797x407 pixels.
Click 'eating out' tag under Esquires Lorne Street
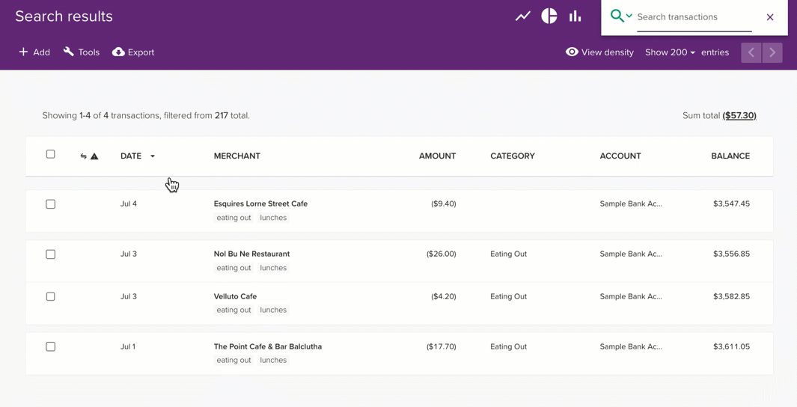coord(233,218)
